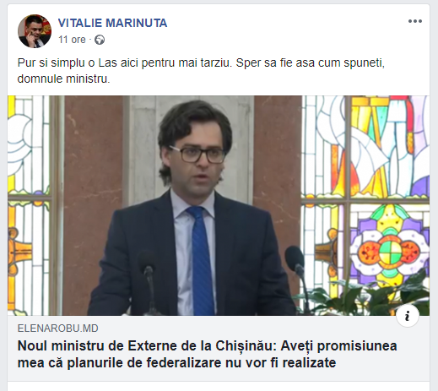The image size is (438, 391).
Task: Open Vitalie Marinuta's profile picture
Action: [x=35, y=31]
